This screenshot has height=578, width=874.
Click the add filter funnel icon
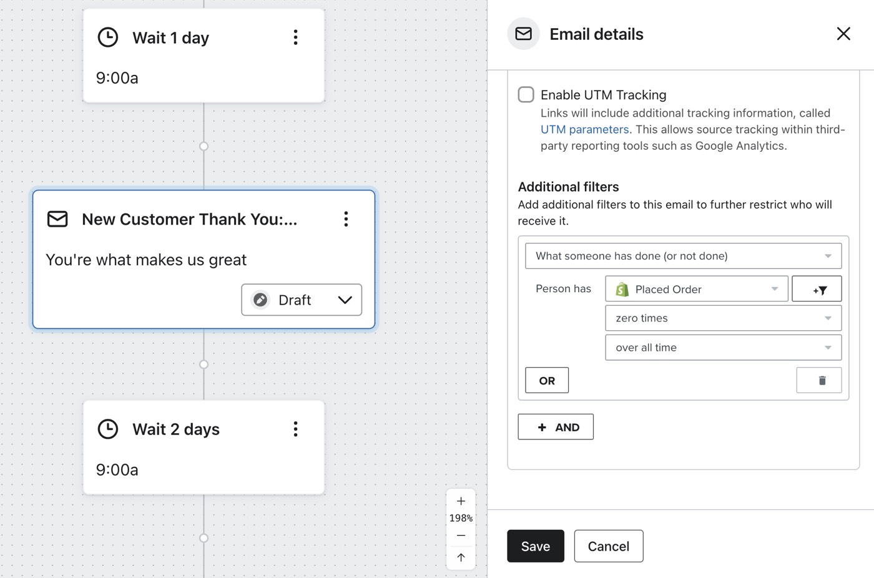point(817,289)
